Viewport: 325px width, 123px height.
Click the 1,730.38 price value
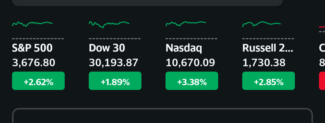pos(264,63)
